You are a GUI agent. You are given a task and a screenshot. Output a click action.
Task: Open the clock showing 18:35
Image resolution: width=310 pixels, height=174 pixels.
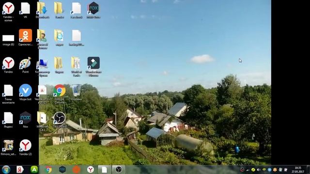[298, 170]
